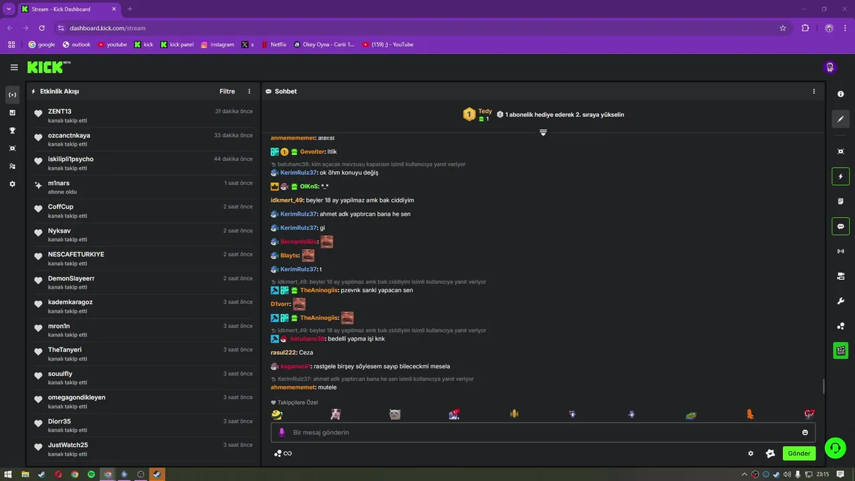Click the Gevolter username in chat

312,152
